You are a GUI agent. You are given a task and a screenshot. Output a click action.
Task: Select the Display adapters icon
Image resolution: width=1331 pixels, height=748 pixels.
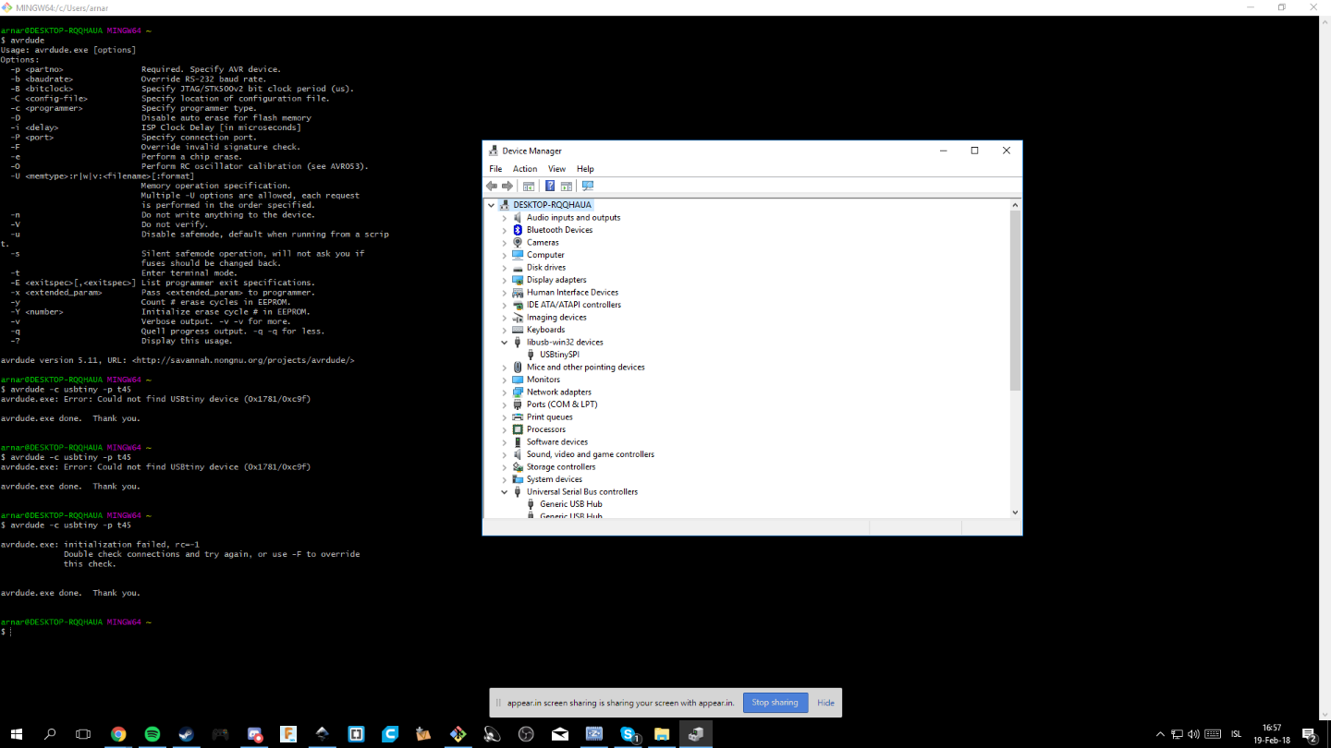pyautogui.click(x=518, y=280)
